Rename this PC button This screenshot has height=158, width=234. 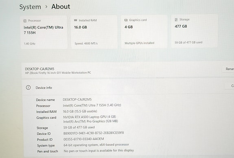tap(228, 69)
